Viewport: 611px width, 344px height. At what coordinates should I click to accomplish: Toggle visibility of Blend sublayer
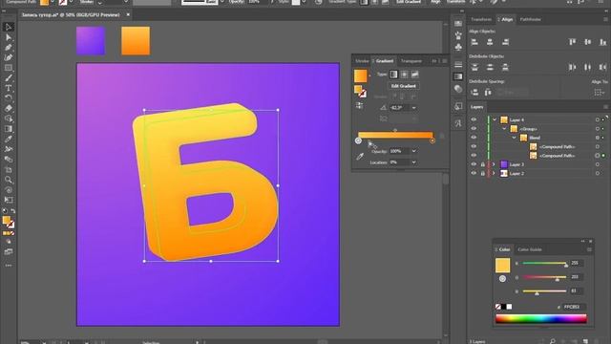(x=474, y=138)
